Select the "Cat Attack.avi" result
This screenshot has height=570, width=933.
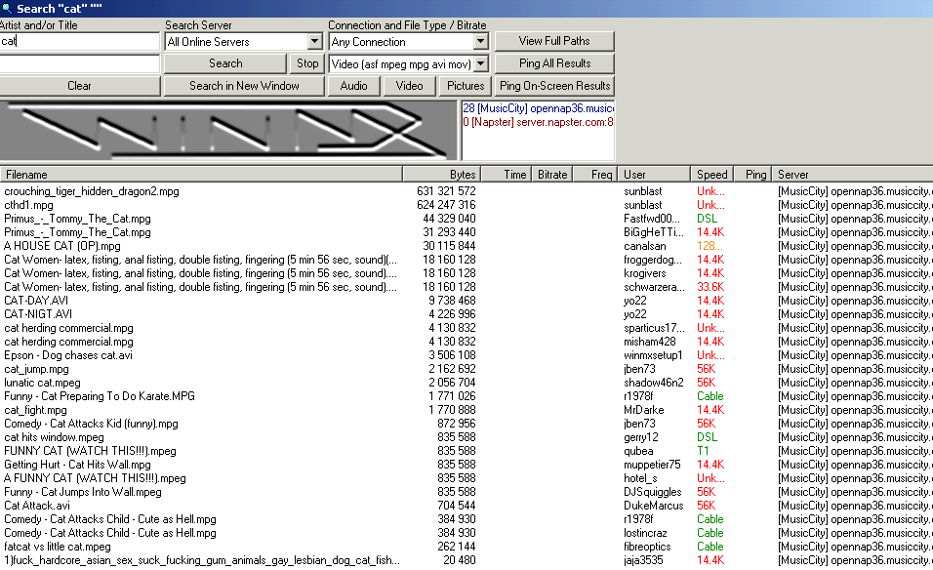pos(37,507)
